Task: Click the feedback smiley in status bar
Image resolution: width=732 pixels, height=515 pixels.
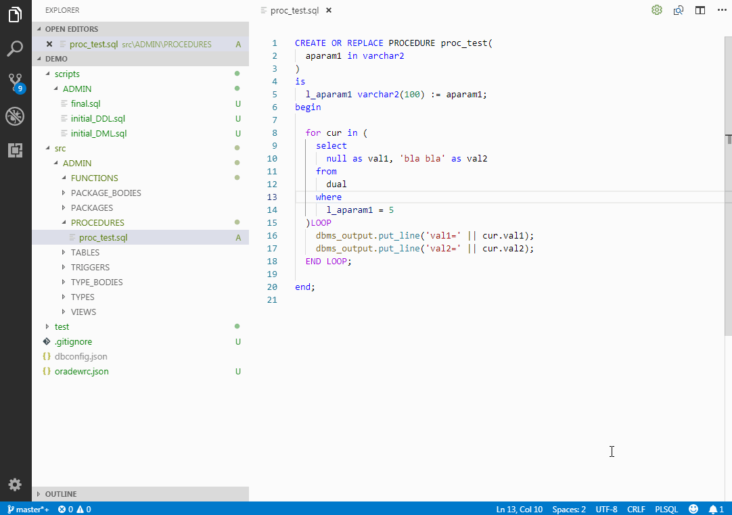Action: coord(693,509)
